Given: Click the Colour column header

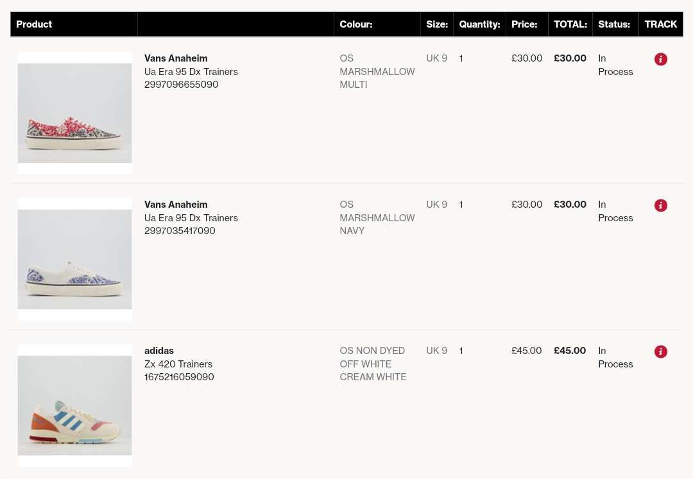Looking at the screenshot, I should click(356, 24).
